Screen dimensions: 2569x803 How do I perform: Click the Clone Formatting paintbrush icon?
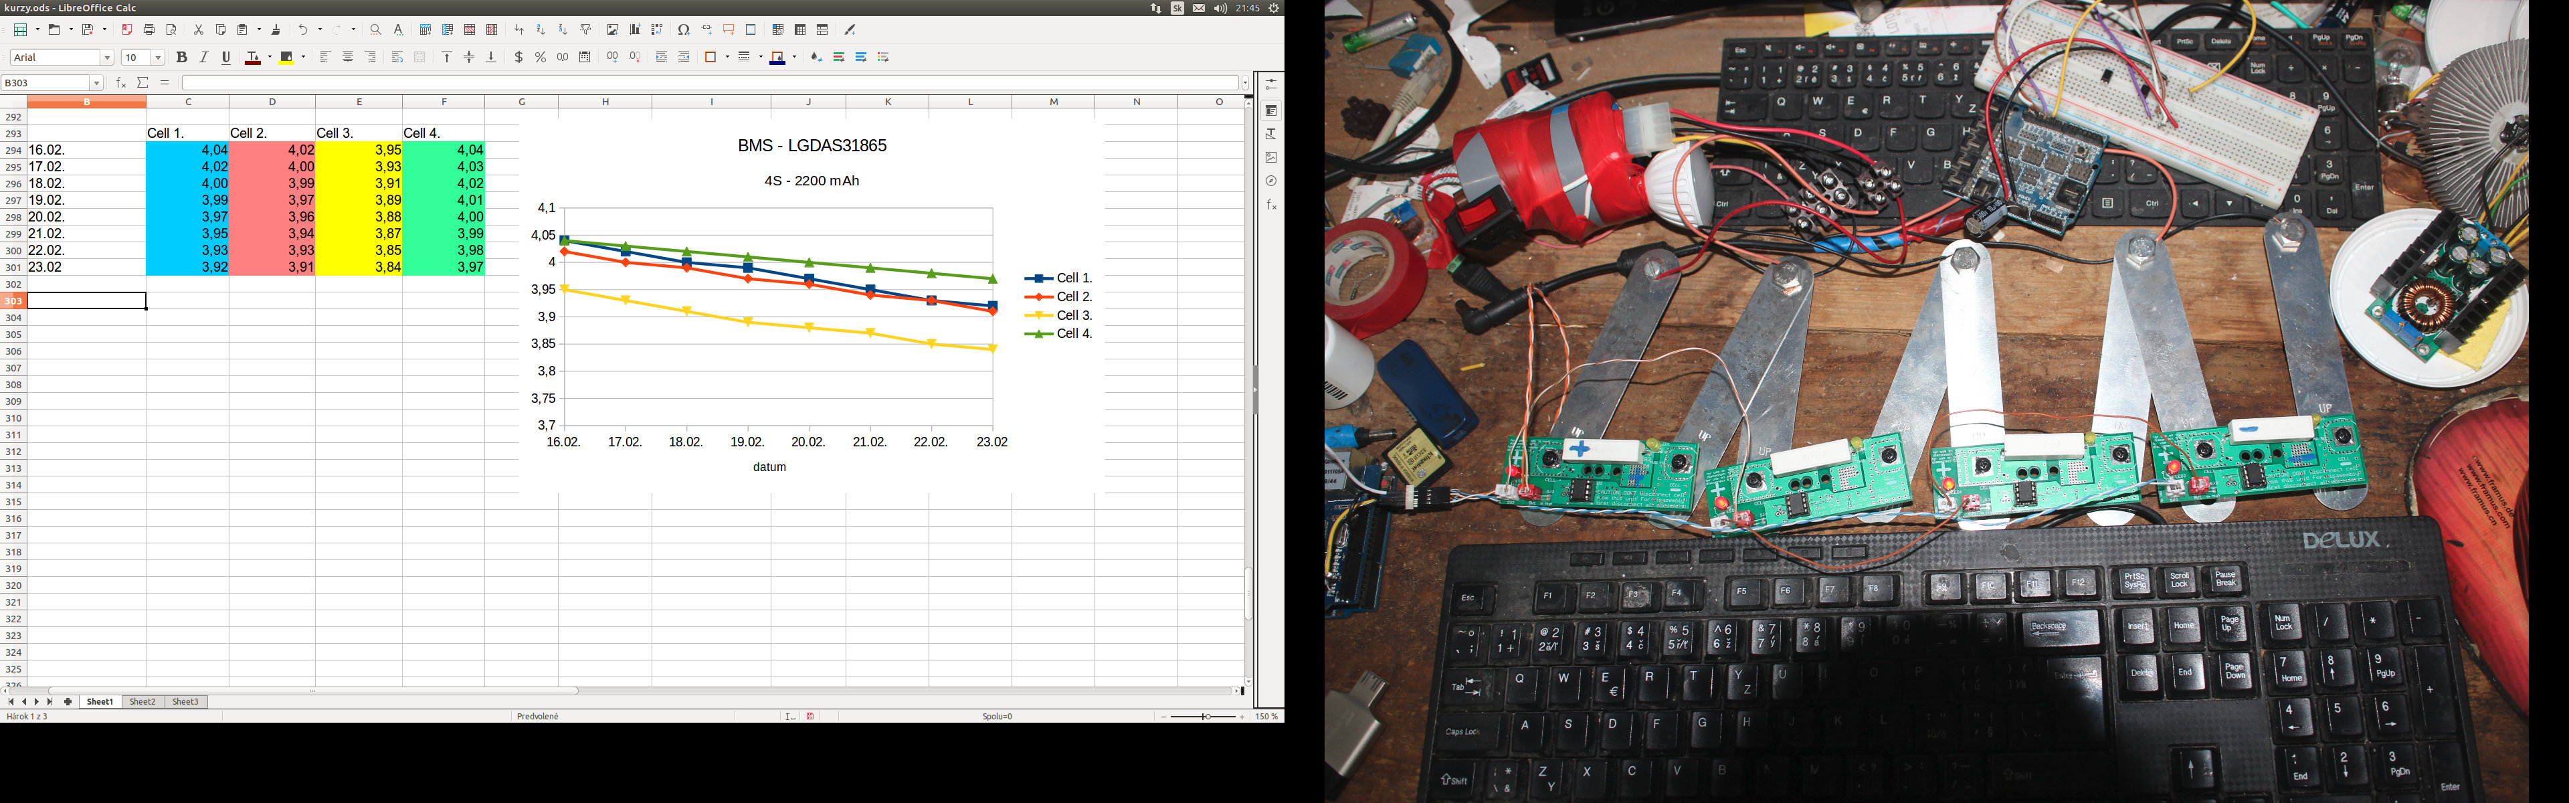coord(276,30)
